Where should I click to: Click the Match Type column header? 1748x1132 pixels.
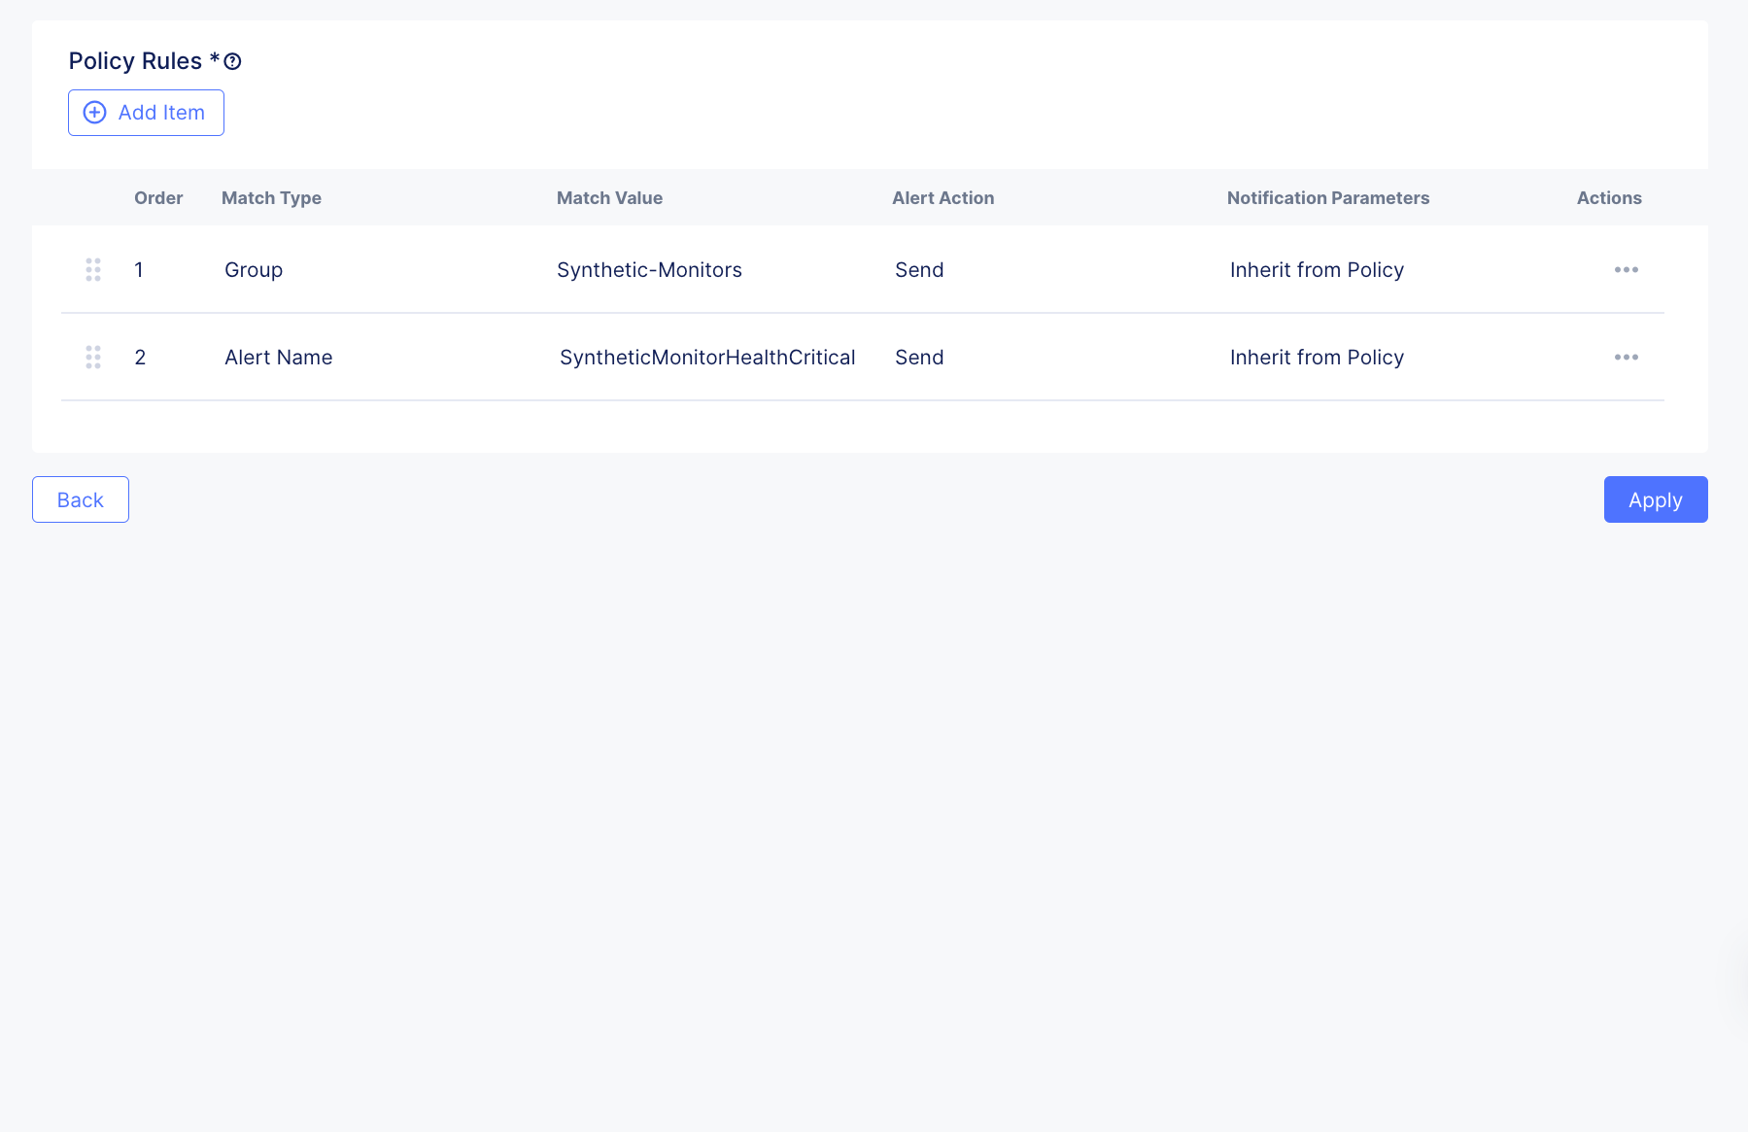click(x=271, y=198)
